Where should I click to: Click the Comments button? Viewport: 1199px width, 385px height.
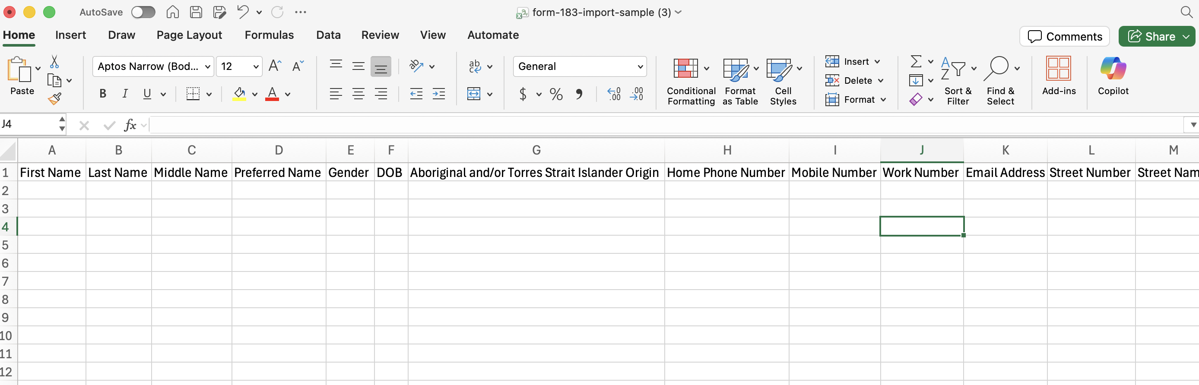coord(1064,36)
